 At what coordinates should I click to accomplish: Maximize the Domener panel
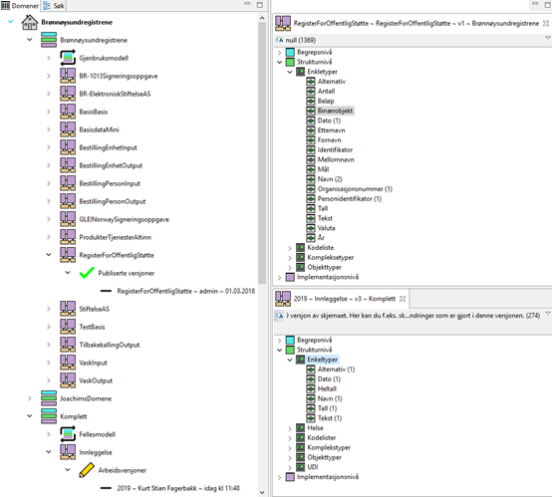point(259,5)
